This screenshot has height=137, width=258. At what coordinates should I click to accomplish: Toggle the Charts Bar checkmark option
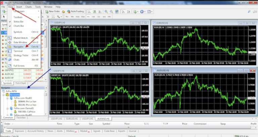(18, 26)
